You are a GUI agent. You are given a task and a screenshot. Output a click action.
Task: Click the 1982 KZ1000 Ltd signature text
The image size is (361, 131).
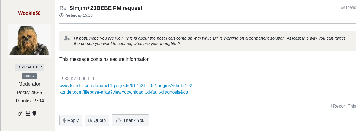77,79
